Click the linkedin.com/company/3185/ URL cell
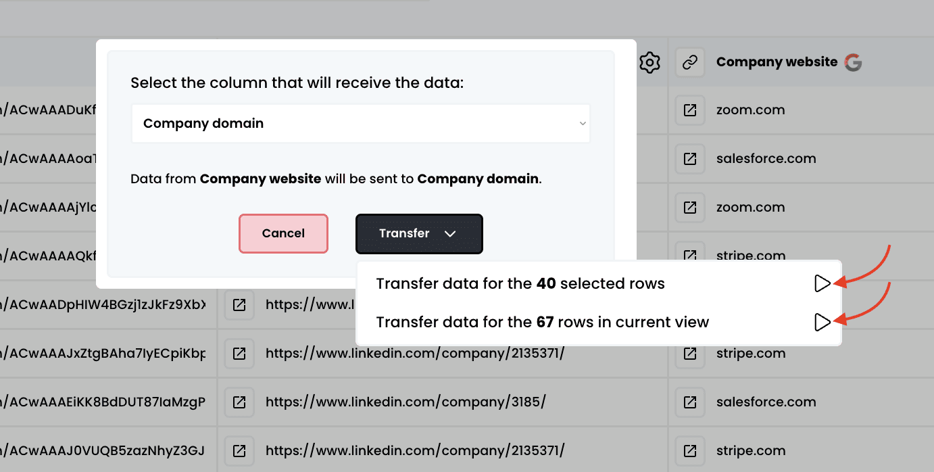934x472 pixels. [x=405, y=402]
